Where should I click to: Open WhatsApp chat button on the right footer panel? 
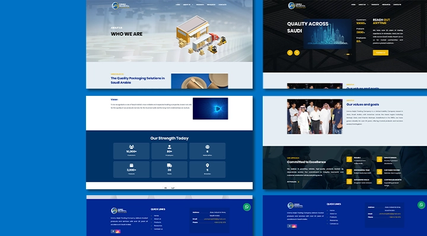point(421,205)
